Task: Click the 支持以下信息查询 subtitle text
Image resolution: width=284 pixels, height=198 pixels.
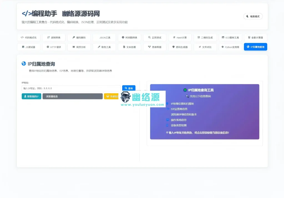Action: coord(200,96)
